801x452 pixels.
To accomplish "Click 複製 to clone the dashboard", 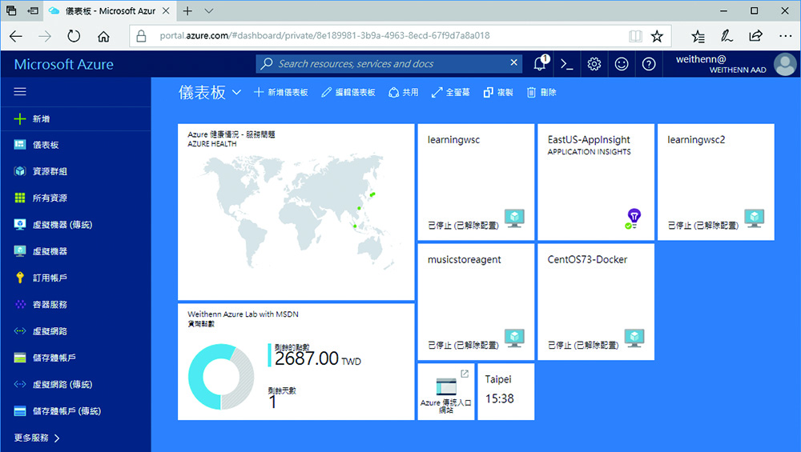I will (x=498, y=92).
